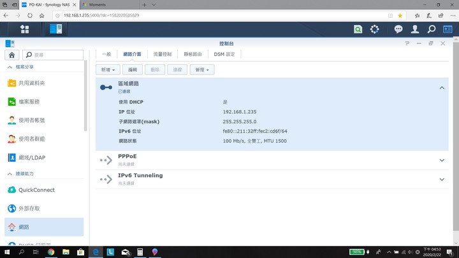
Task: Refresh the browser page
Action: pos(30,15)
